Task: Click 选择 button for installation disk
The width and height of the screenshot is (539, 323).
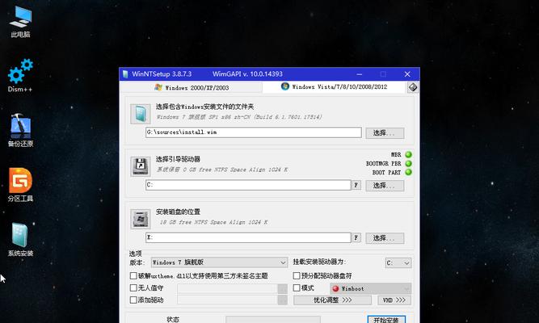Action: coord(385,238)
